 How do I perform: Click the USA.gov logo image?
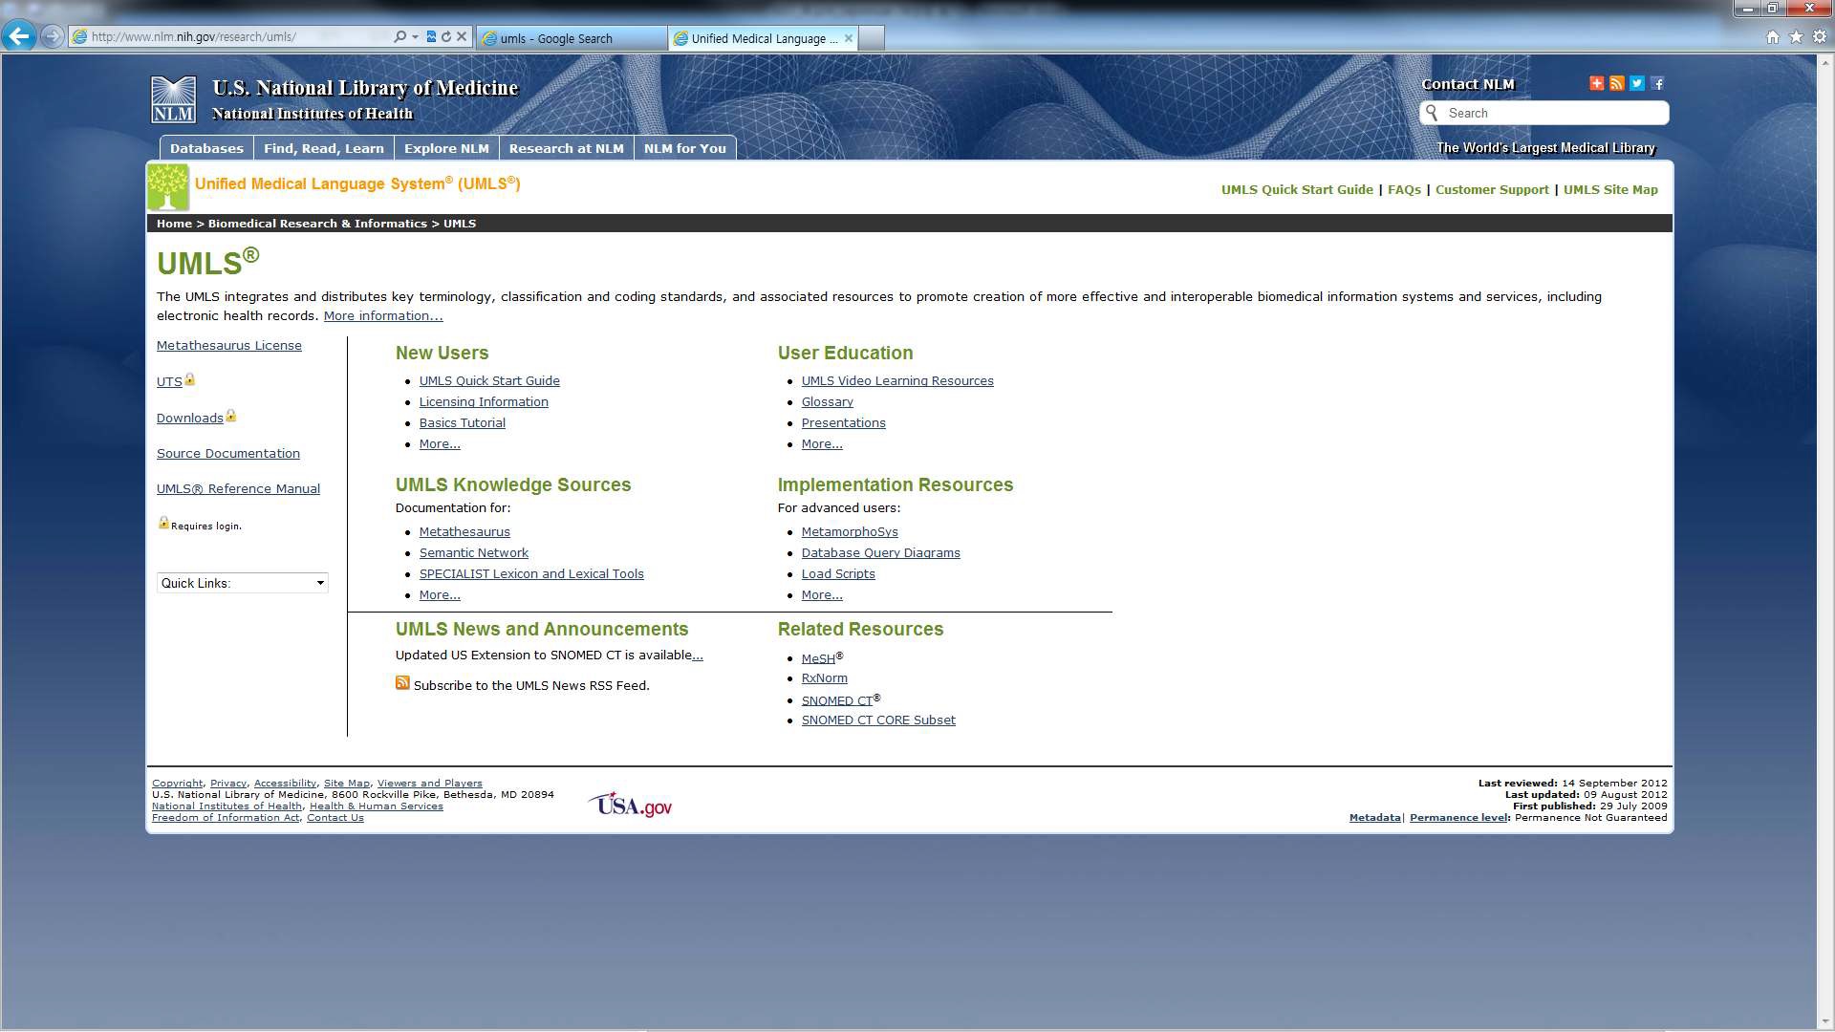point(632,804)
